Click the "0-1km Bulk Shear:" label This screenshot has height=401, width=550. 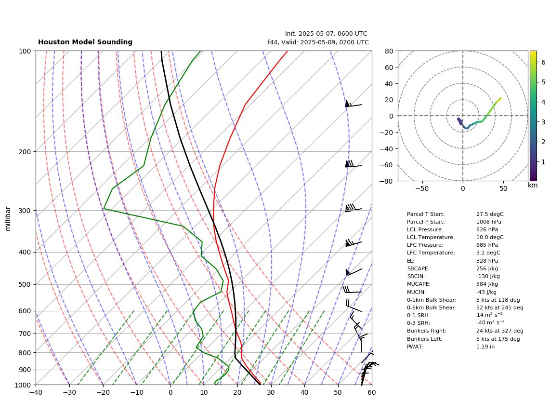432,300
